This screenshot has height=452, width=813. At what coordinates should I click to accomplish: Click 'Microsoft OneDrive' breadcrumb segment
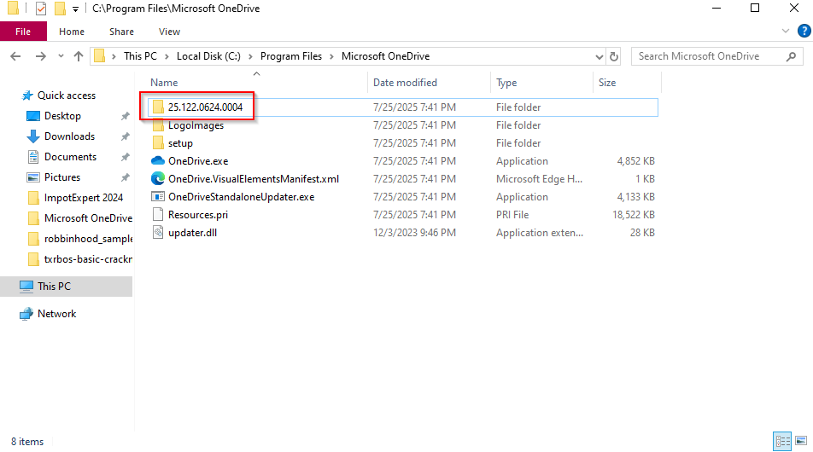tap(385, 56)
